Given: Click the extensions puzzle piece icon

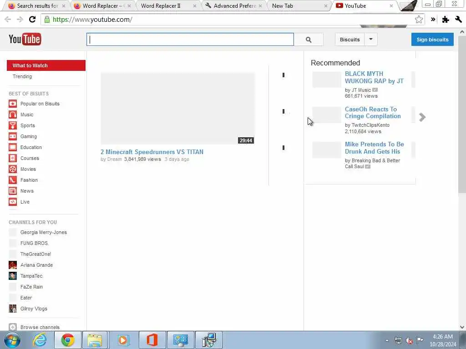Looking at the screenshot, I should click(446, 20).
